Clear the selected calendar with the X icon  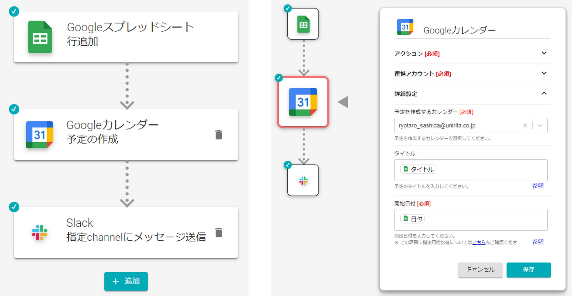pyautogui.click(x=525, y=126)
